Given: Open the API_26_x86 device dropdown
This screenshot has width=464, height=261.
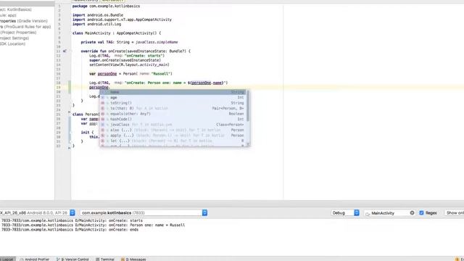Looking at the screenshot, I should tap(38, 212).
